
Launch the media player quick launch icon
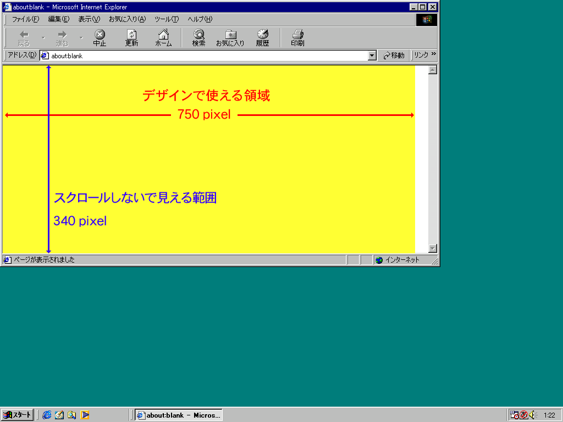tap(85, 415)
